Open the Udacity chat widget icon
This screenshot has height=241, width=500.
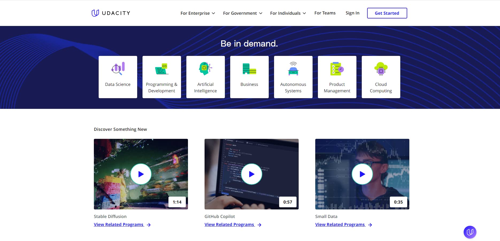[470, 232]
